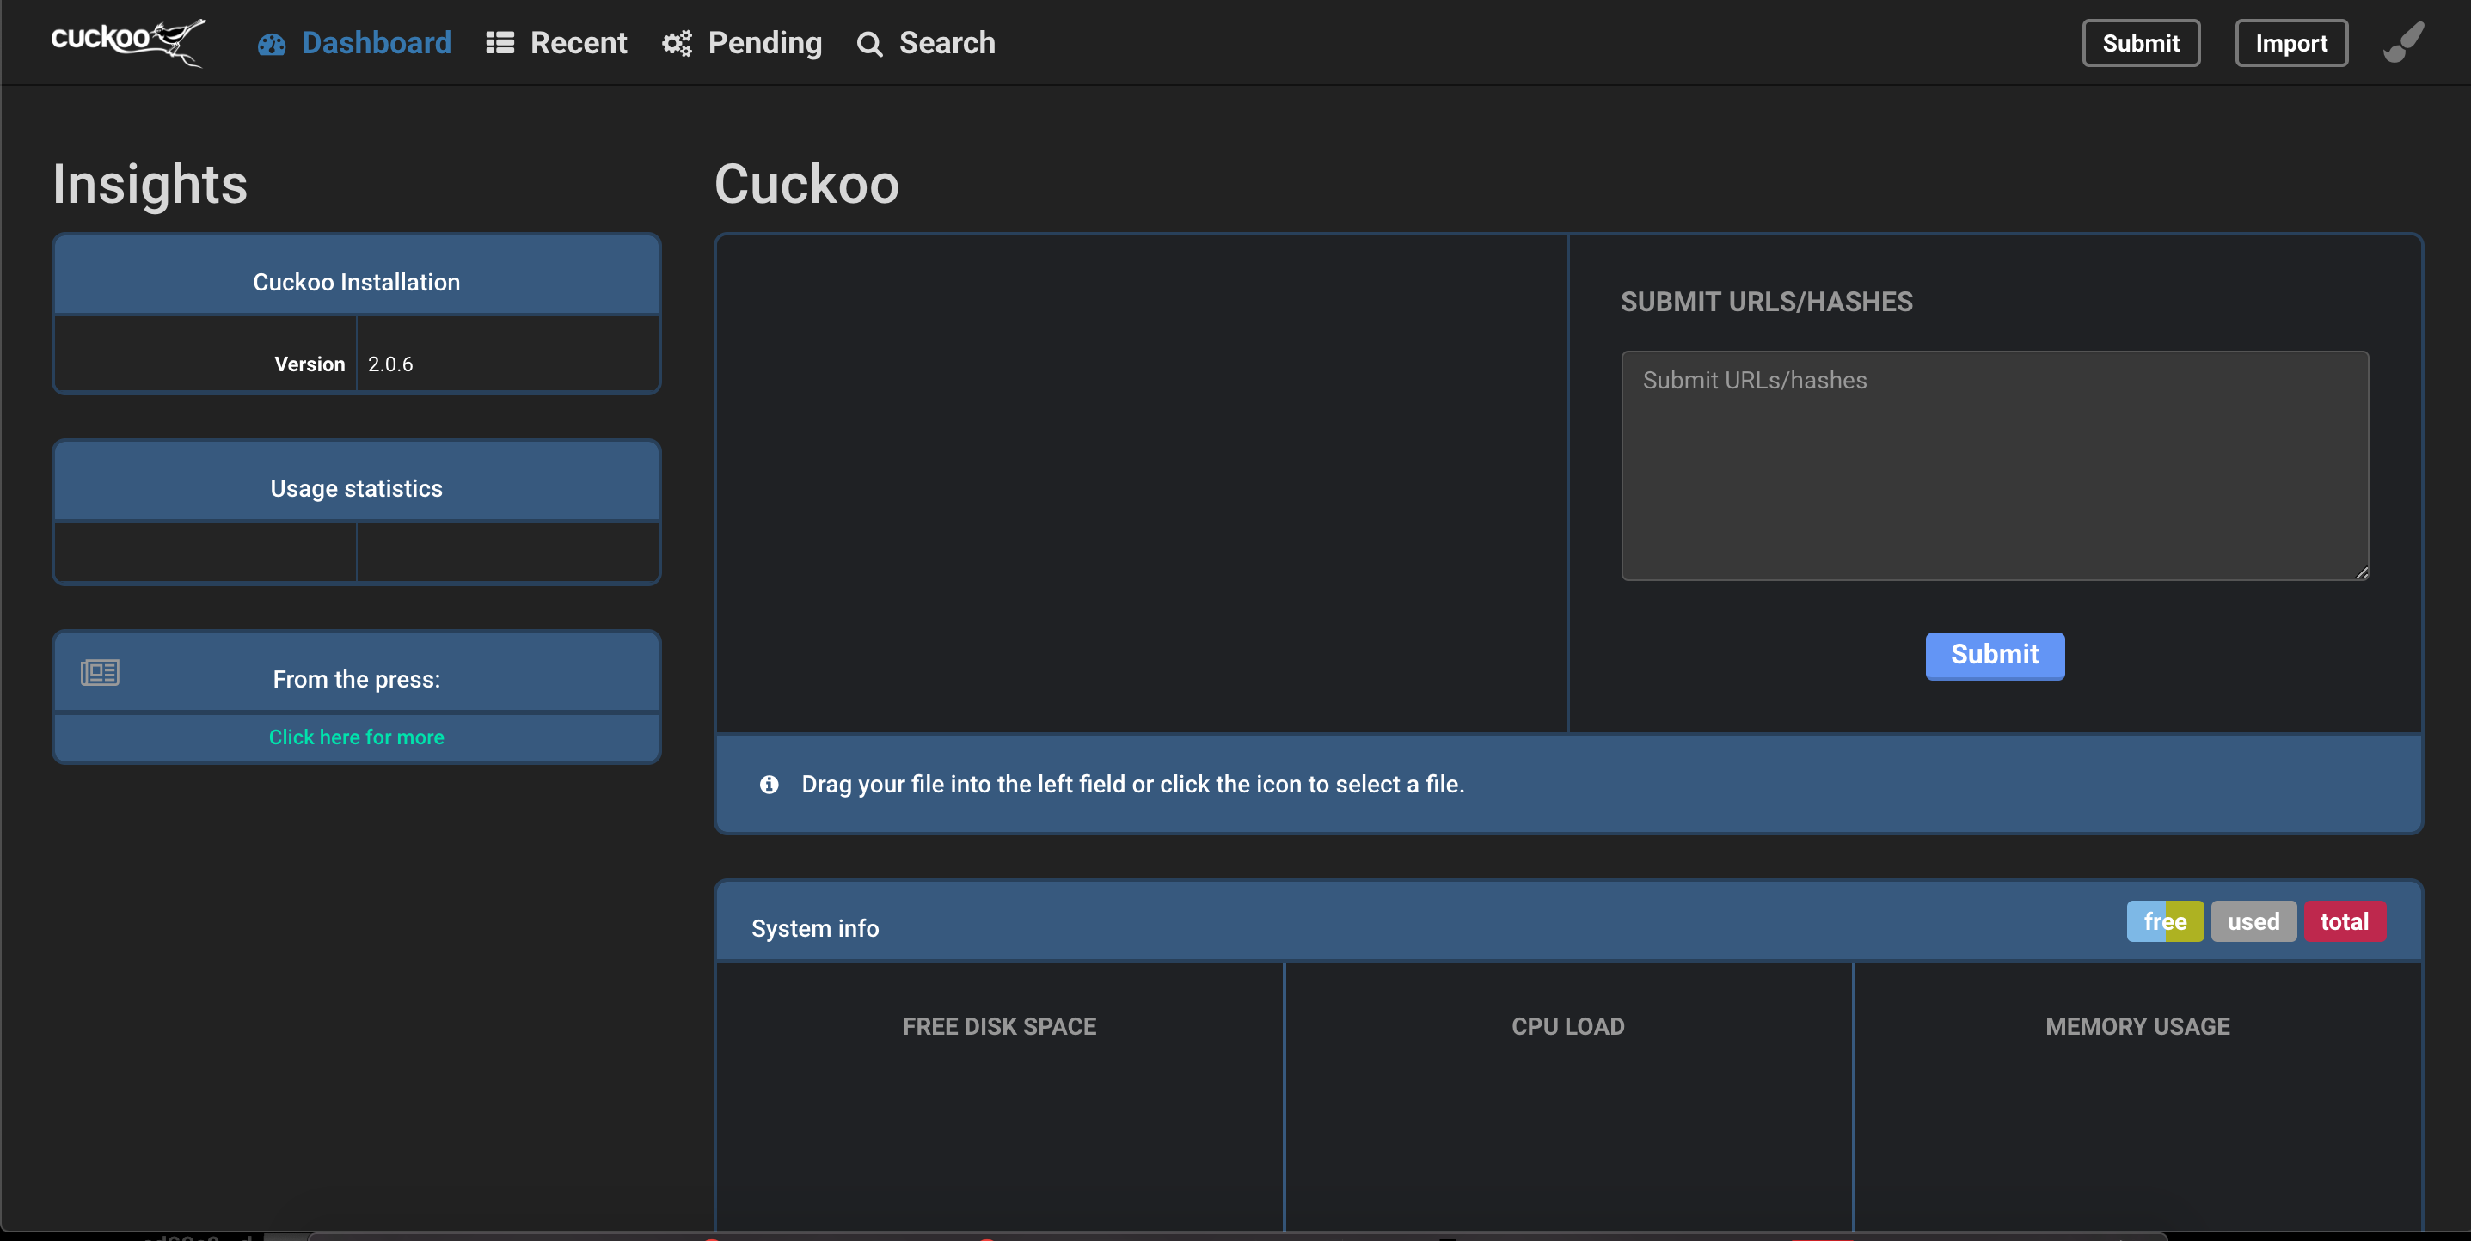Click the newspaper icon beside From the press
The width and height of the screenshot is (2471, 1241).
coord(100,672)
